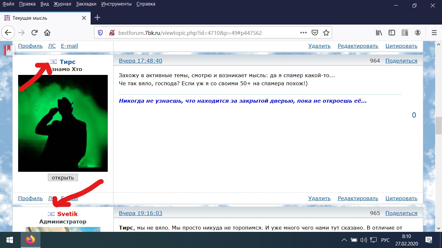Open the Вчера 19:16:03 post permalink
The image size is (442, 248).
pyautogui.click(x=140, y=213)
